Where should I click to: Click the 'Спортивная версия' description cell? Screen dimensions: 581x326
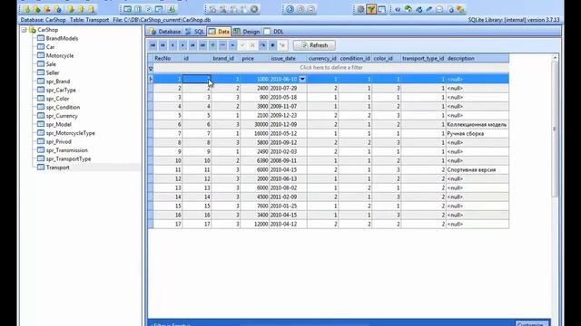[478, 170]
